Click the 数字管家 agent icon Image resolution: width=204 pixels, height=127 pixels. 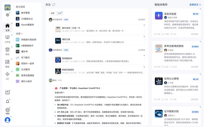point(18,13)
